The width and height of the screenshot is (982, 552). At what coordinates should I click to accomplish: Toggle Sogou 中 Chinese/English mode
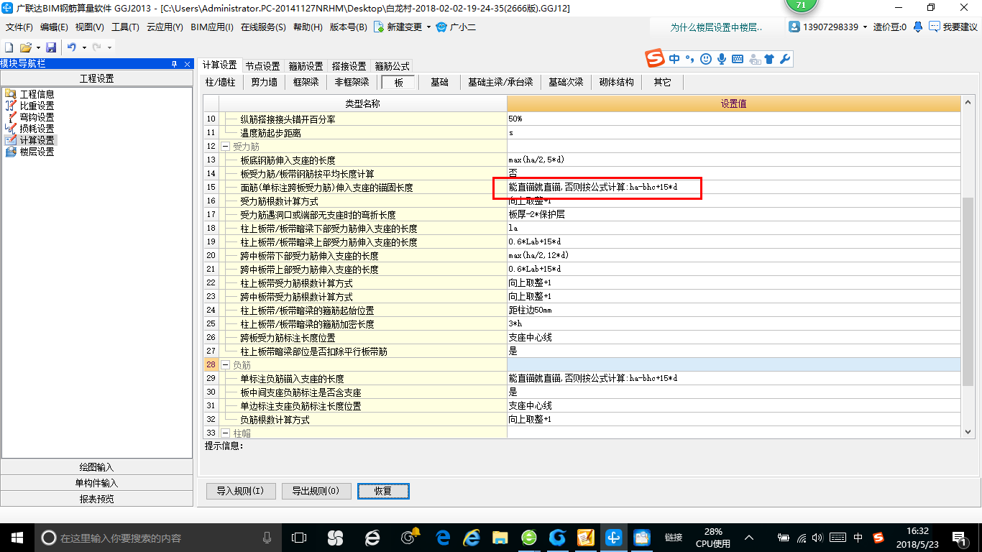(674, 59)
